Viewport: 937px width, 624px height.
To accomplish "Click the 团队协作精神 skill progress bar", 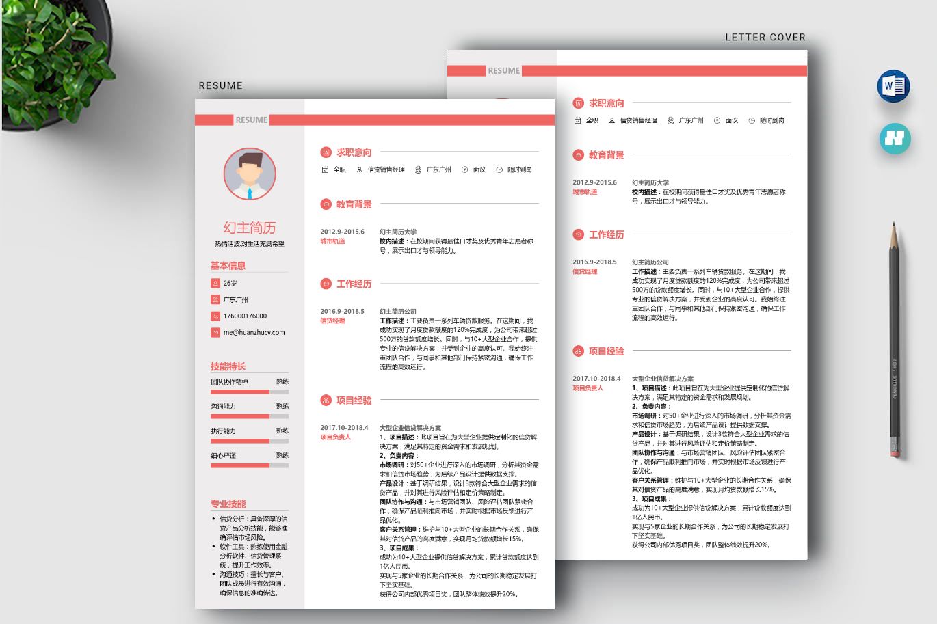I will [x=250, y=392].
